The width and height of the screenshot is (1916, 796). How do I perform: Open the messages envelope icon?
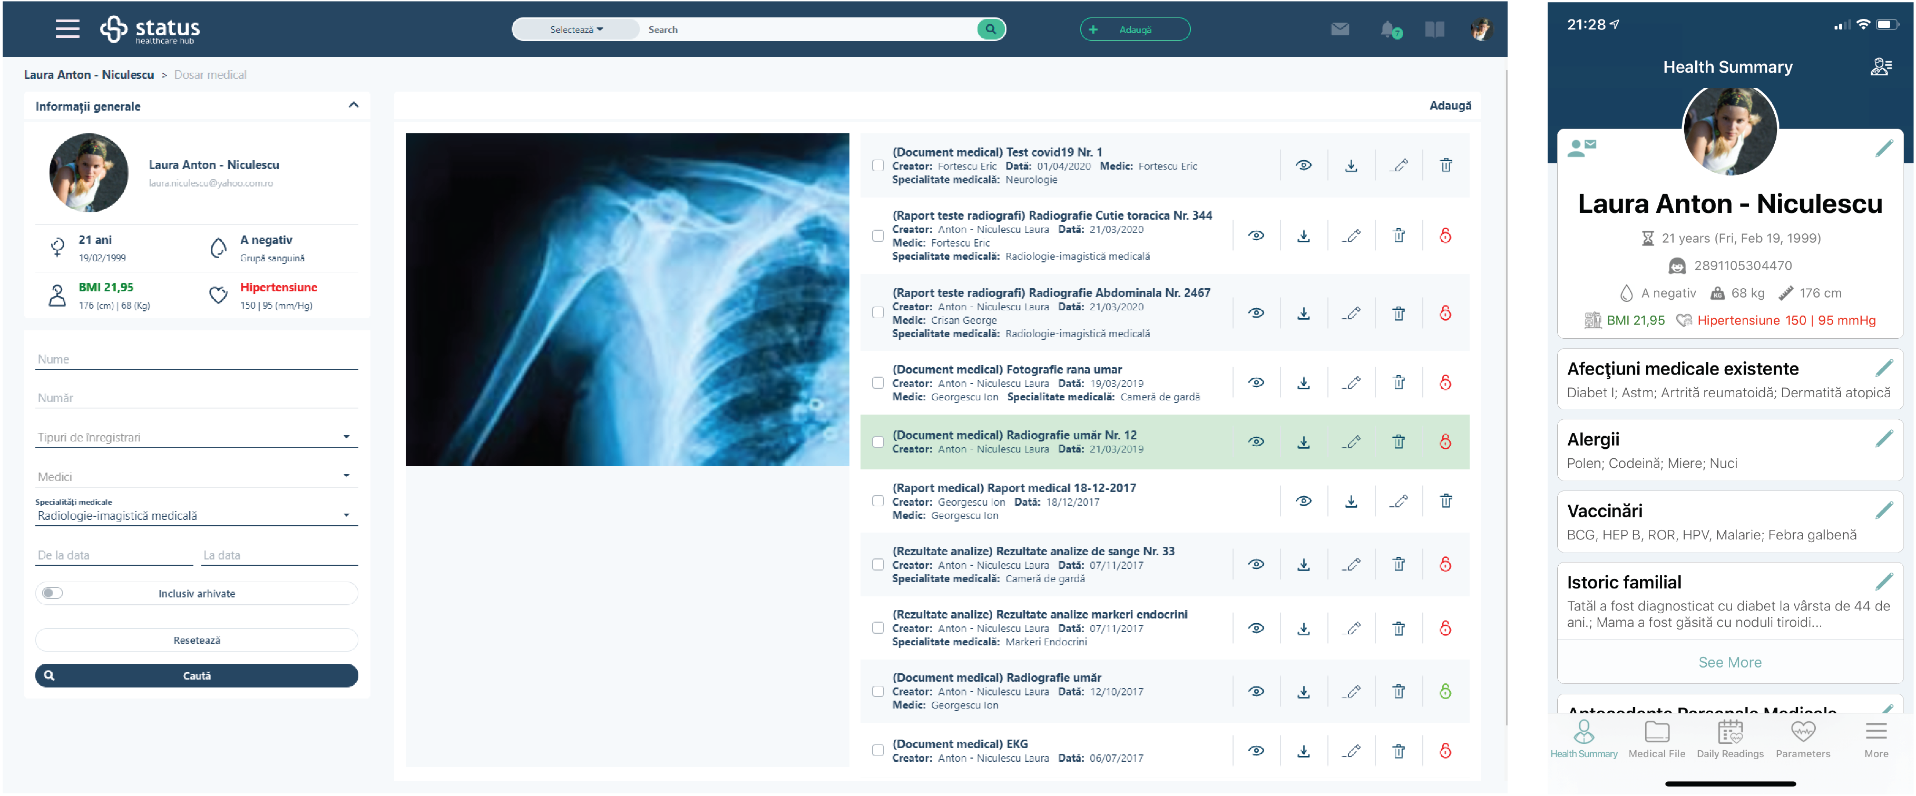(x=1340, y=29)
